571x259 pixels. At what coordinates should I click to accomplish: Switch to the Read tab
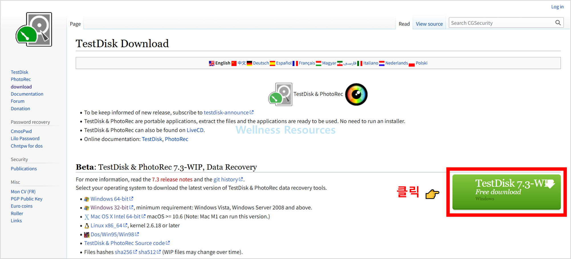404,24
